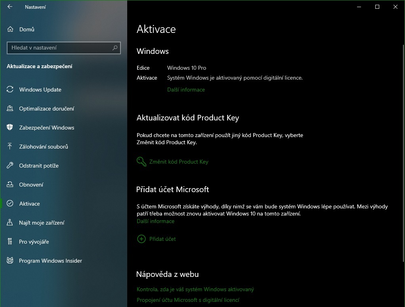
Task: Click Další informace link under Aktivace status
Action: [x=186, y=90]
